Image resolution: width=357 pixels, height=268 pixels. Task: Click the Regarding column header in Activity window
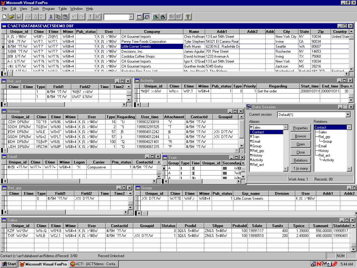pos(278,86)
